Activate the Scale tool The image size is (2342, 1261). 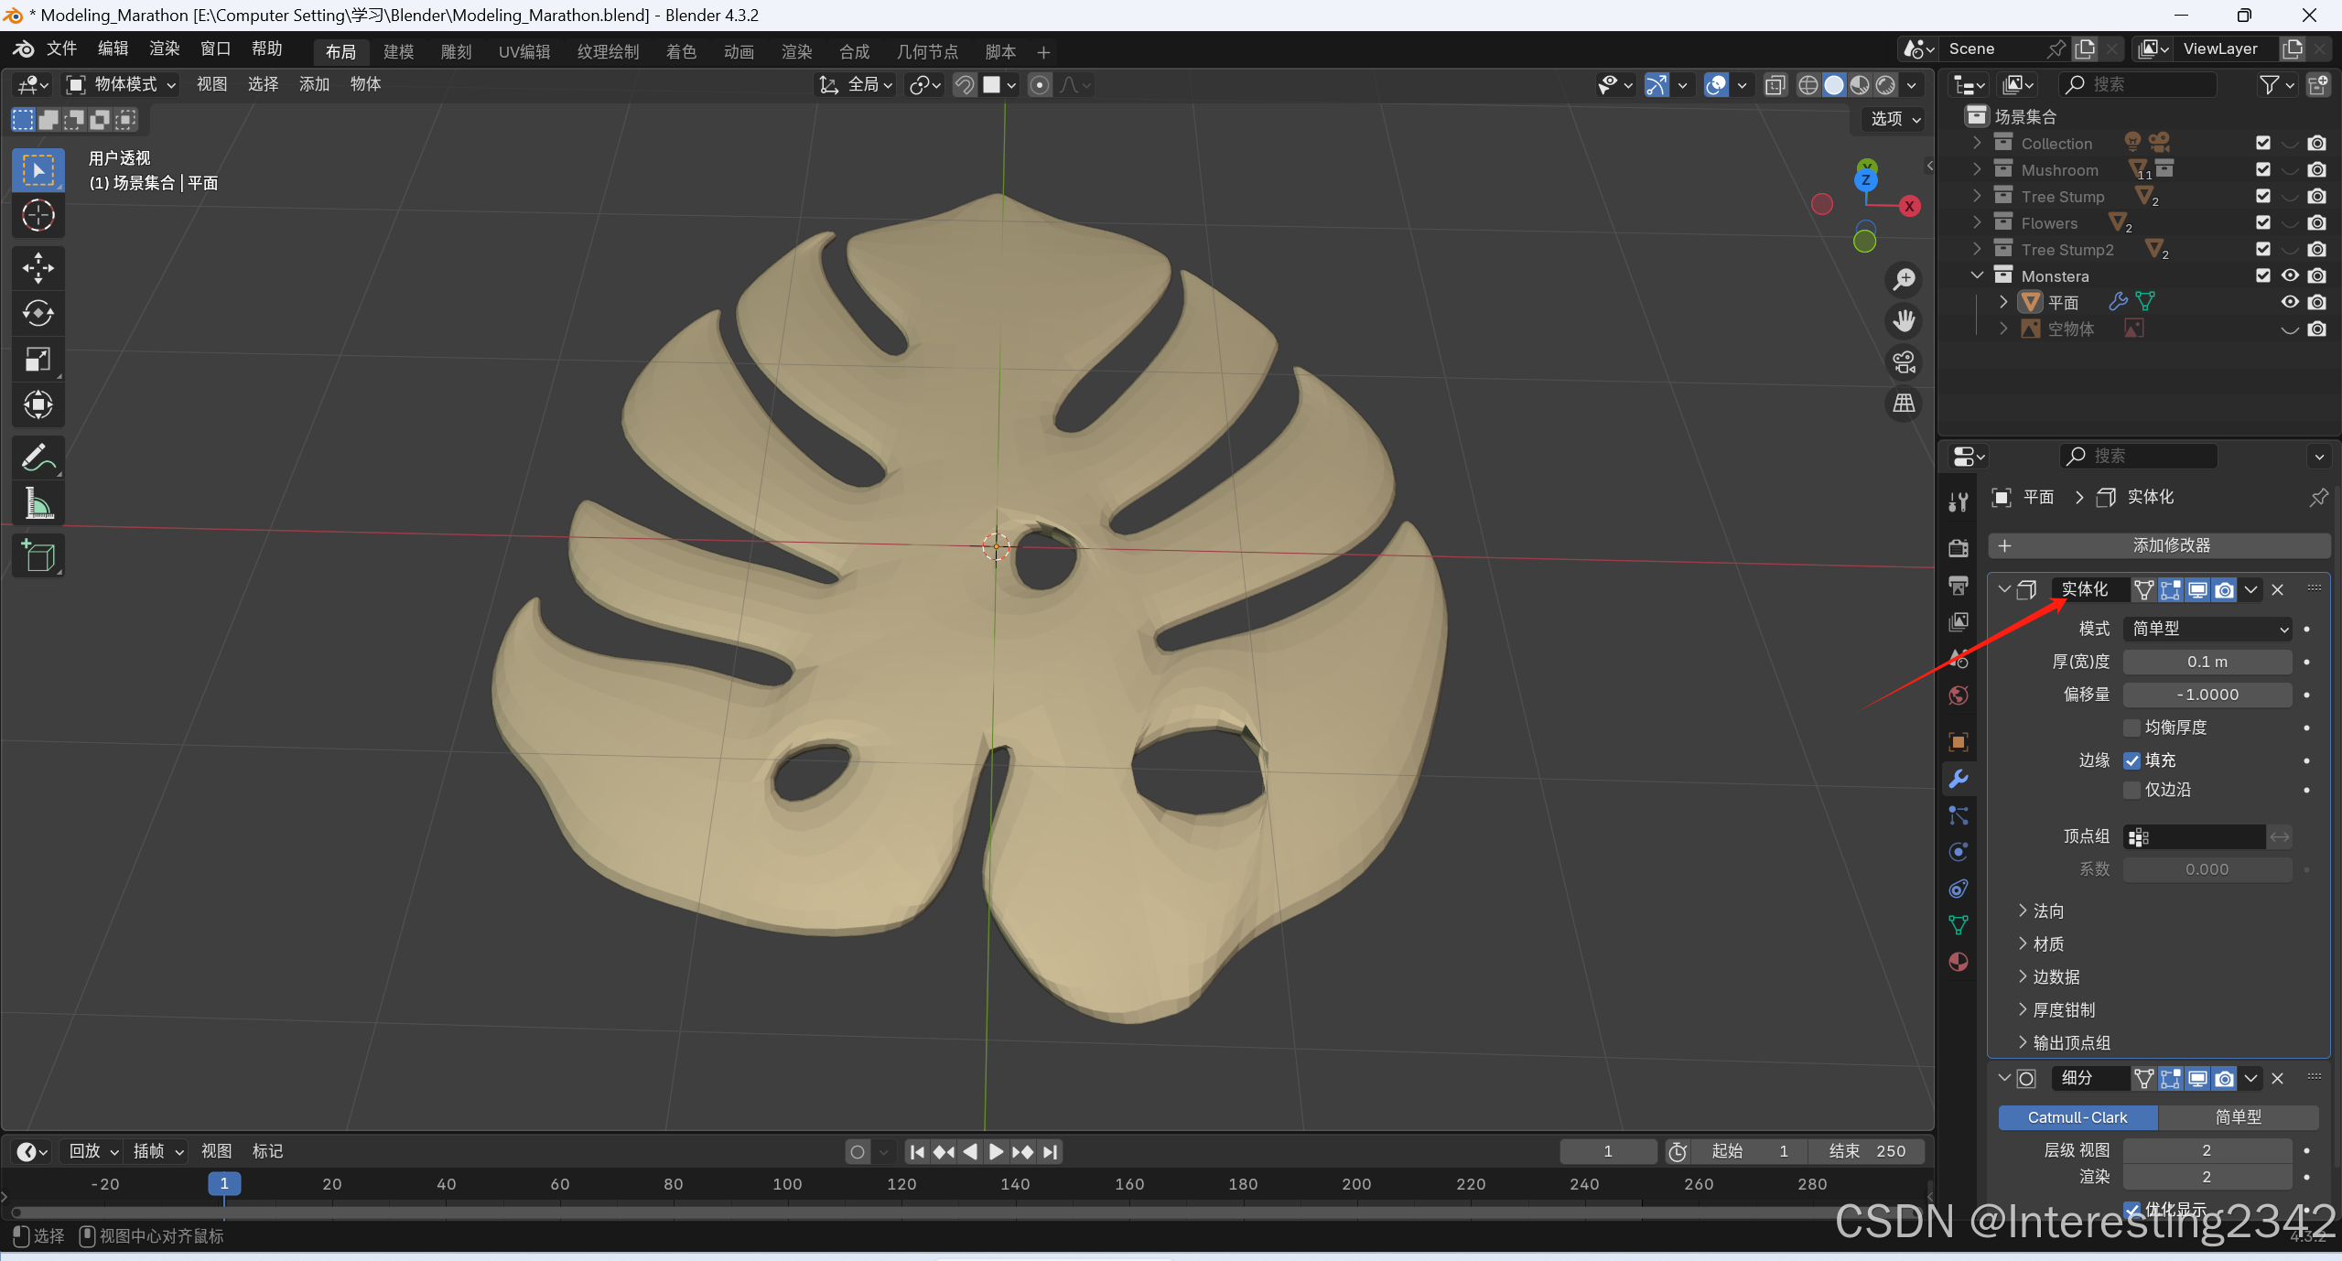pos(38,360)
